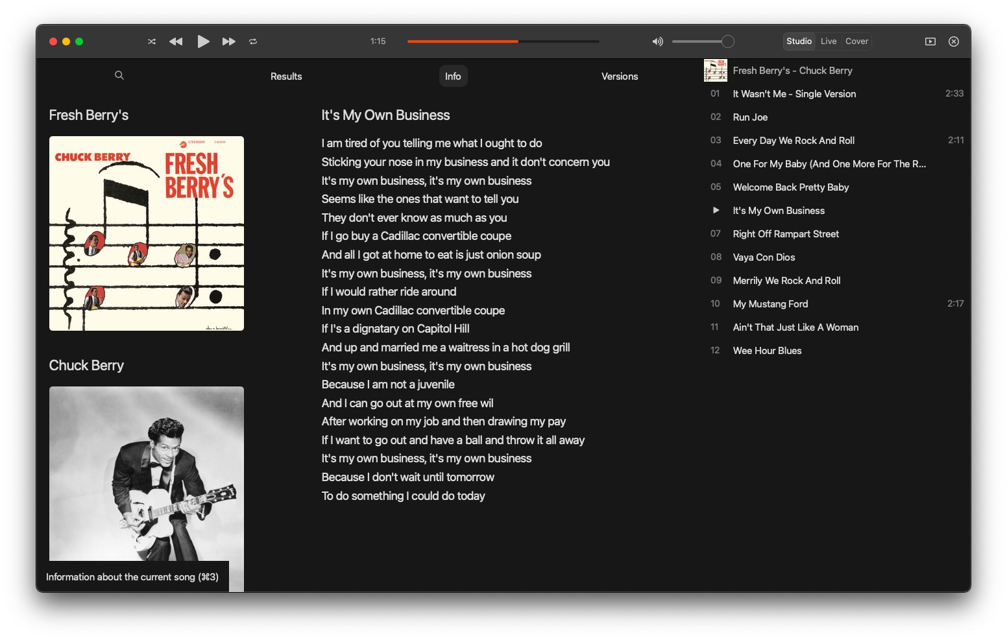Click the volume slider knob
The width and height of the screenshot is (1007, 640).
coord(728,41)
